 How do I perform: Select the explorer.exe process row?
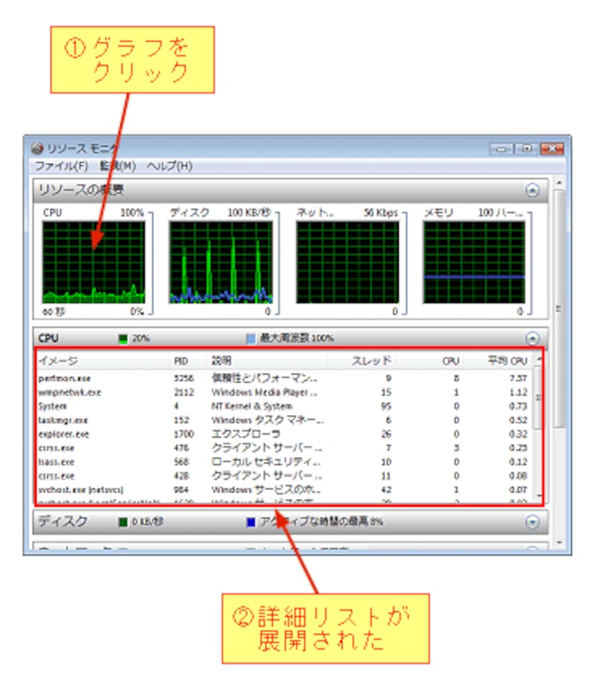(285, 434)
